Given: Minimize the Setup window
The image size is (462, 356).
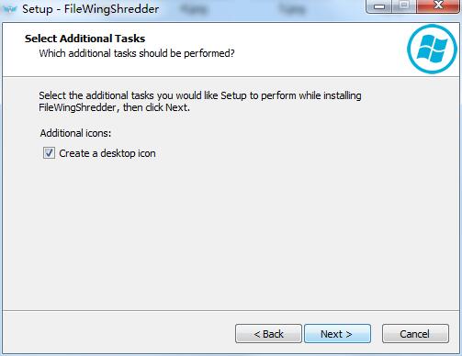Looking at the screenshot, I should [379, 6].
